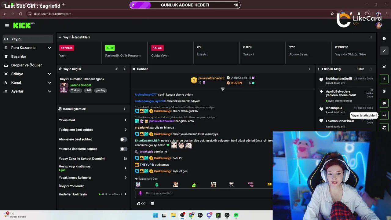Viewport: 391px width, 220px height.
Task: Open Hedefleri belirleyin goals
Action: [x=93, y=194]
